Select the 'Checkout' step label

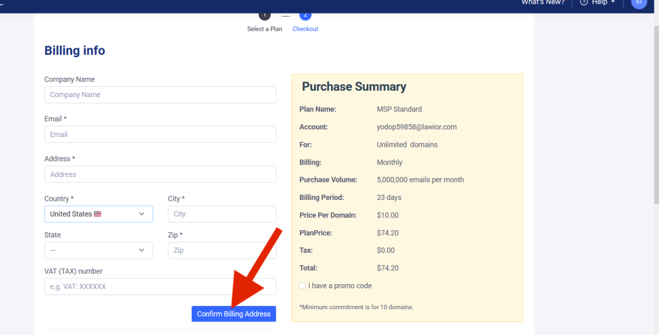[x=305, y=29]
